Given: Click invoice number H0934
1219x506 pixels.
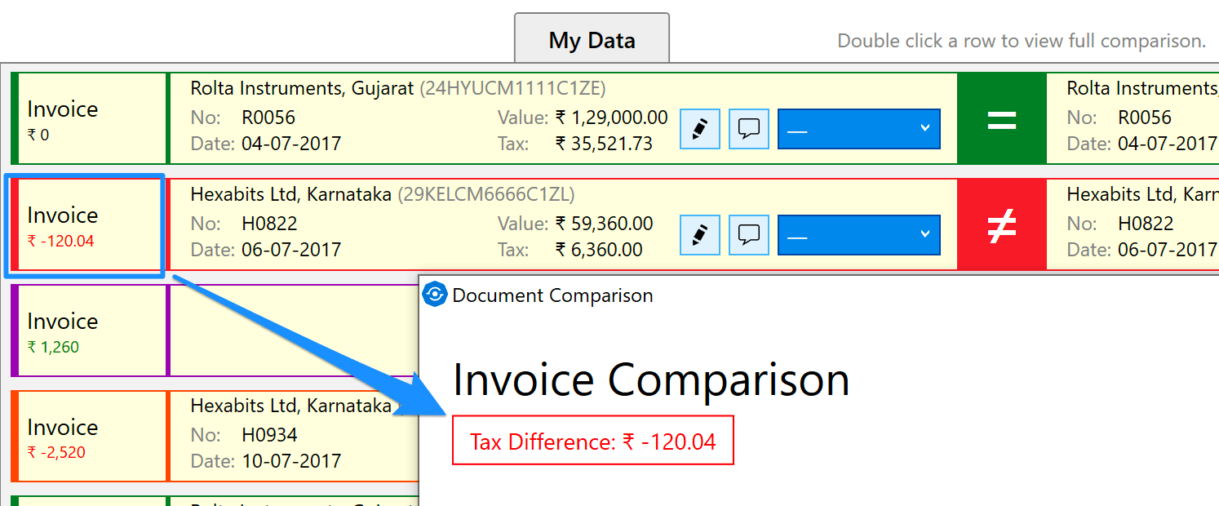Looking at the screenshot, I should (x=269, y=435).
